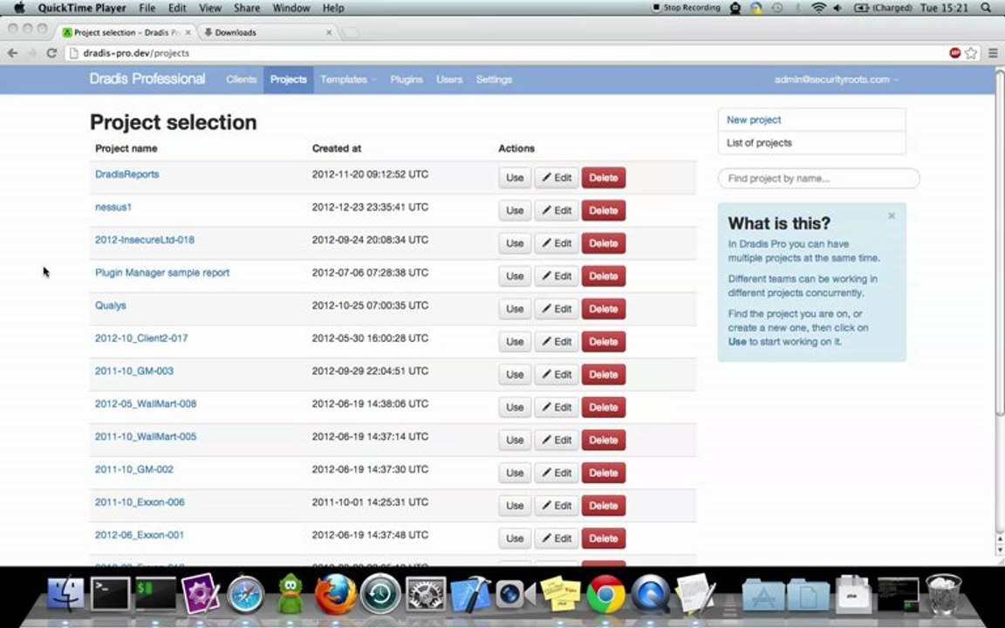Screen dimensions: 1005x628
Task: Open Google Chrome dock icon
Action: (x=605, y=594)
